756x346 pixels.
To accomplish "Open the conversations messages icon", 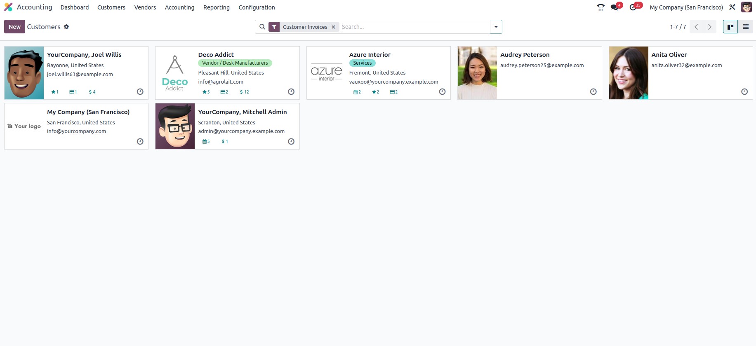I will [615, 7].
